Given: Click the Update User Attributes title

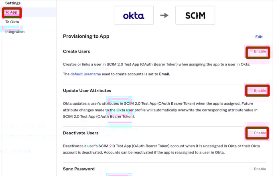Looking at the screenshot, I should click(x=87, y=91).
